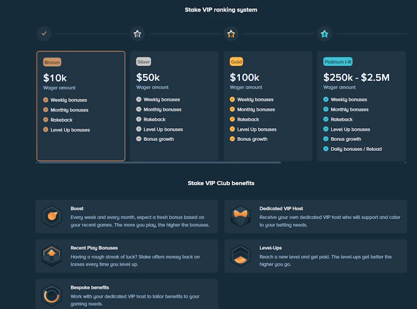
Task: Click Bronze Rakeback check icon
Action: [x=46, y=120]
